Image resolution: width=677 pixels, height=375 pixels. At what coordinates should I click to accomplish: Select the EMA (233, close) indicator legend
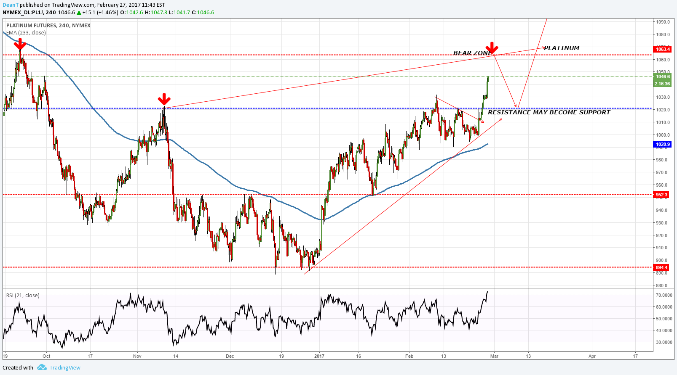26,32
